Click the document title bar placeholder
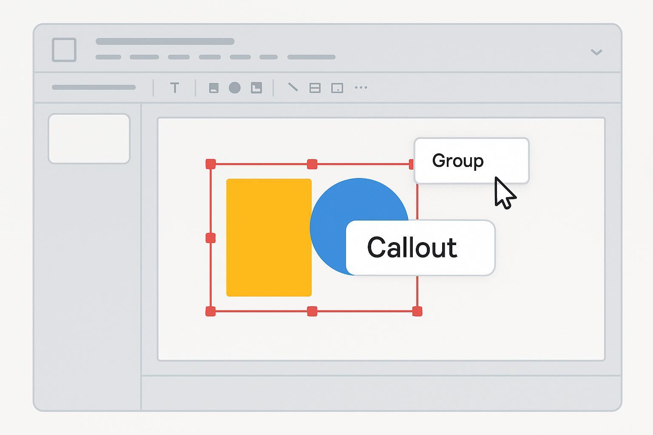Screen dimensions: 653x435 pyautogui.click(x=165, y=41)
